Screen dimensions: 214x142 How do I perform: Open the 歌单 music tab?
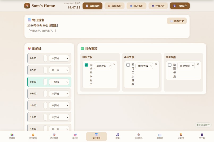(x=118, y=136)
